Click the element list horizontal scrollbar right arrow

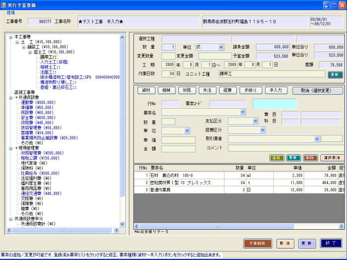tap(342, 226)
